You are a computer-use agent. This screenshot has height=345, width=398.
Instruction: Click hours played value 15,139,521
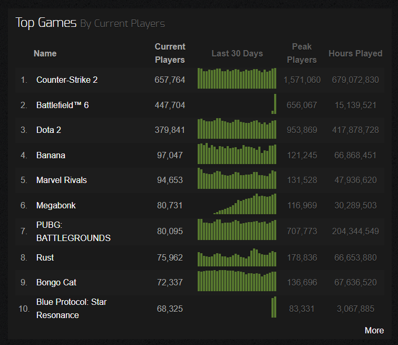(x=355, y=105)
